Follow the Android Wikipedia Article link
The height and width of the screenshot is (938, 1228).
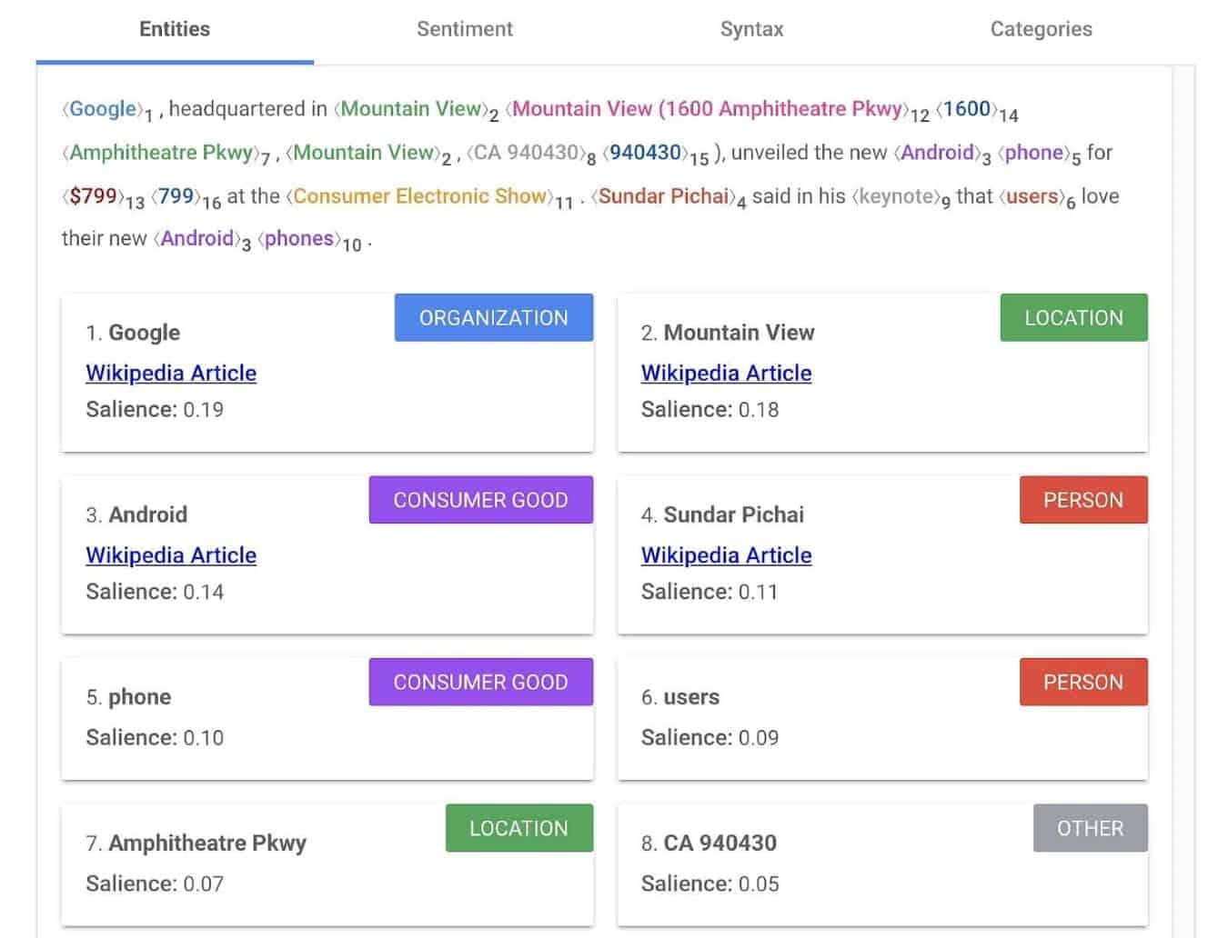pyautogui.click(x=171, y=555)
